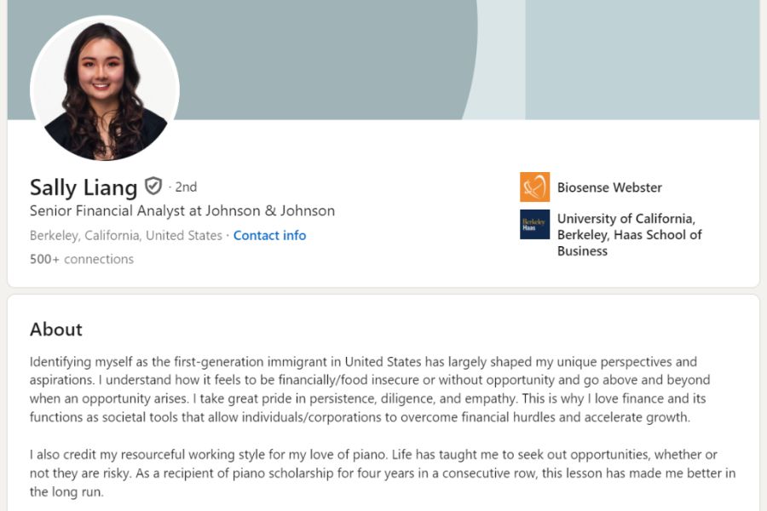
Task: Open Sally Liang's profile photo
Action: pyautogui.click(x=105, y=88)
